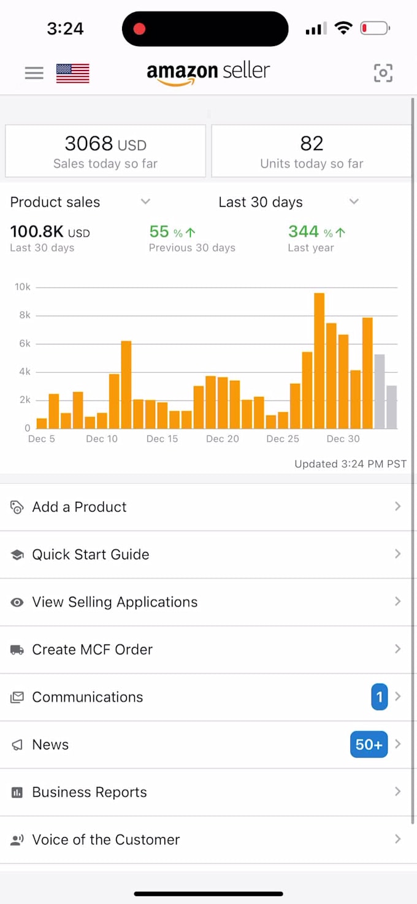The width and height of the screenshot is (417, 904).
Task: Tap the Business Reports chart icon
Action: (17, 792)
